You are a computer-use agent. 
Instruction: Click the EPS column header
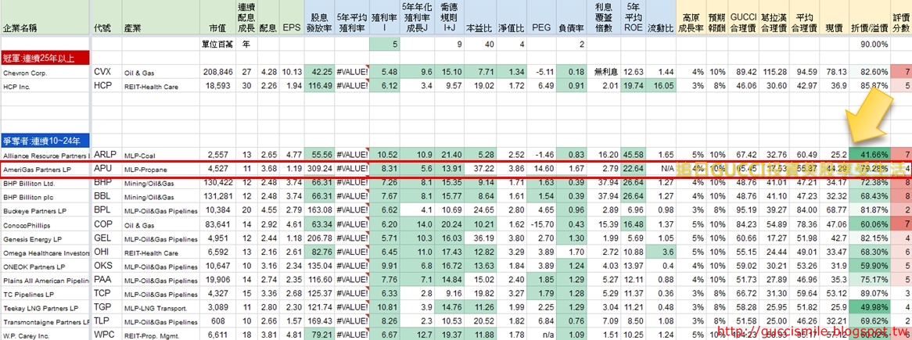pos(292,17)
